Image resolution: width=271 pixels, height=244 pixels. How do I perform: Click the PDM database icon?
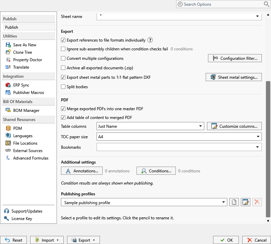tap(8, 128)
